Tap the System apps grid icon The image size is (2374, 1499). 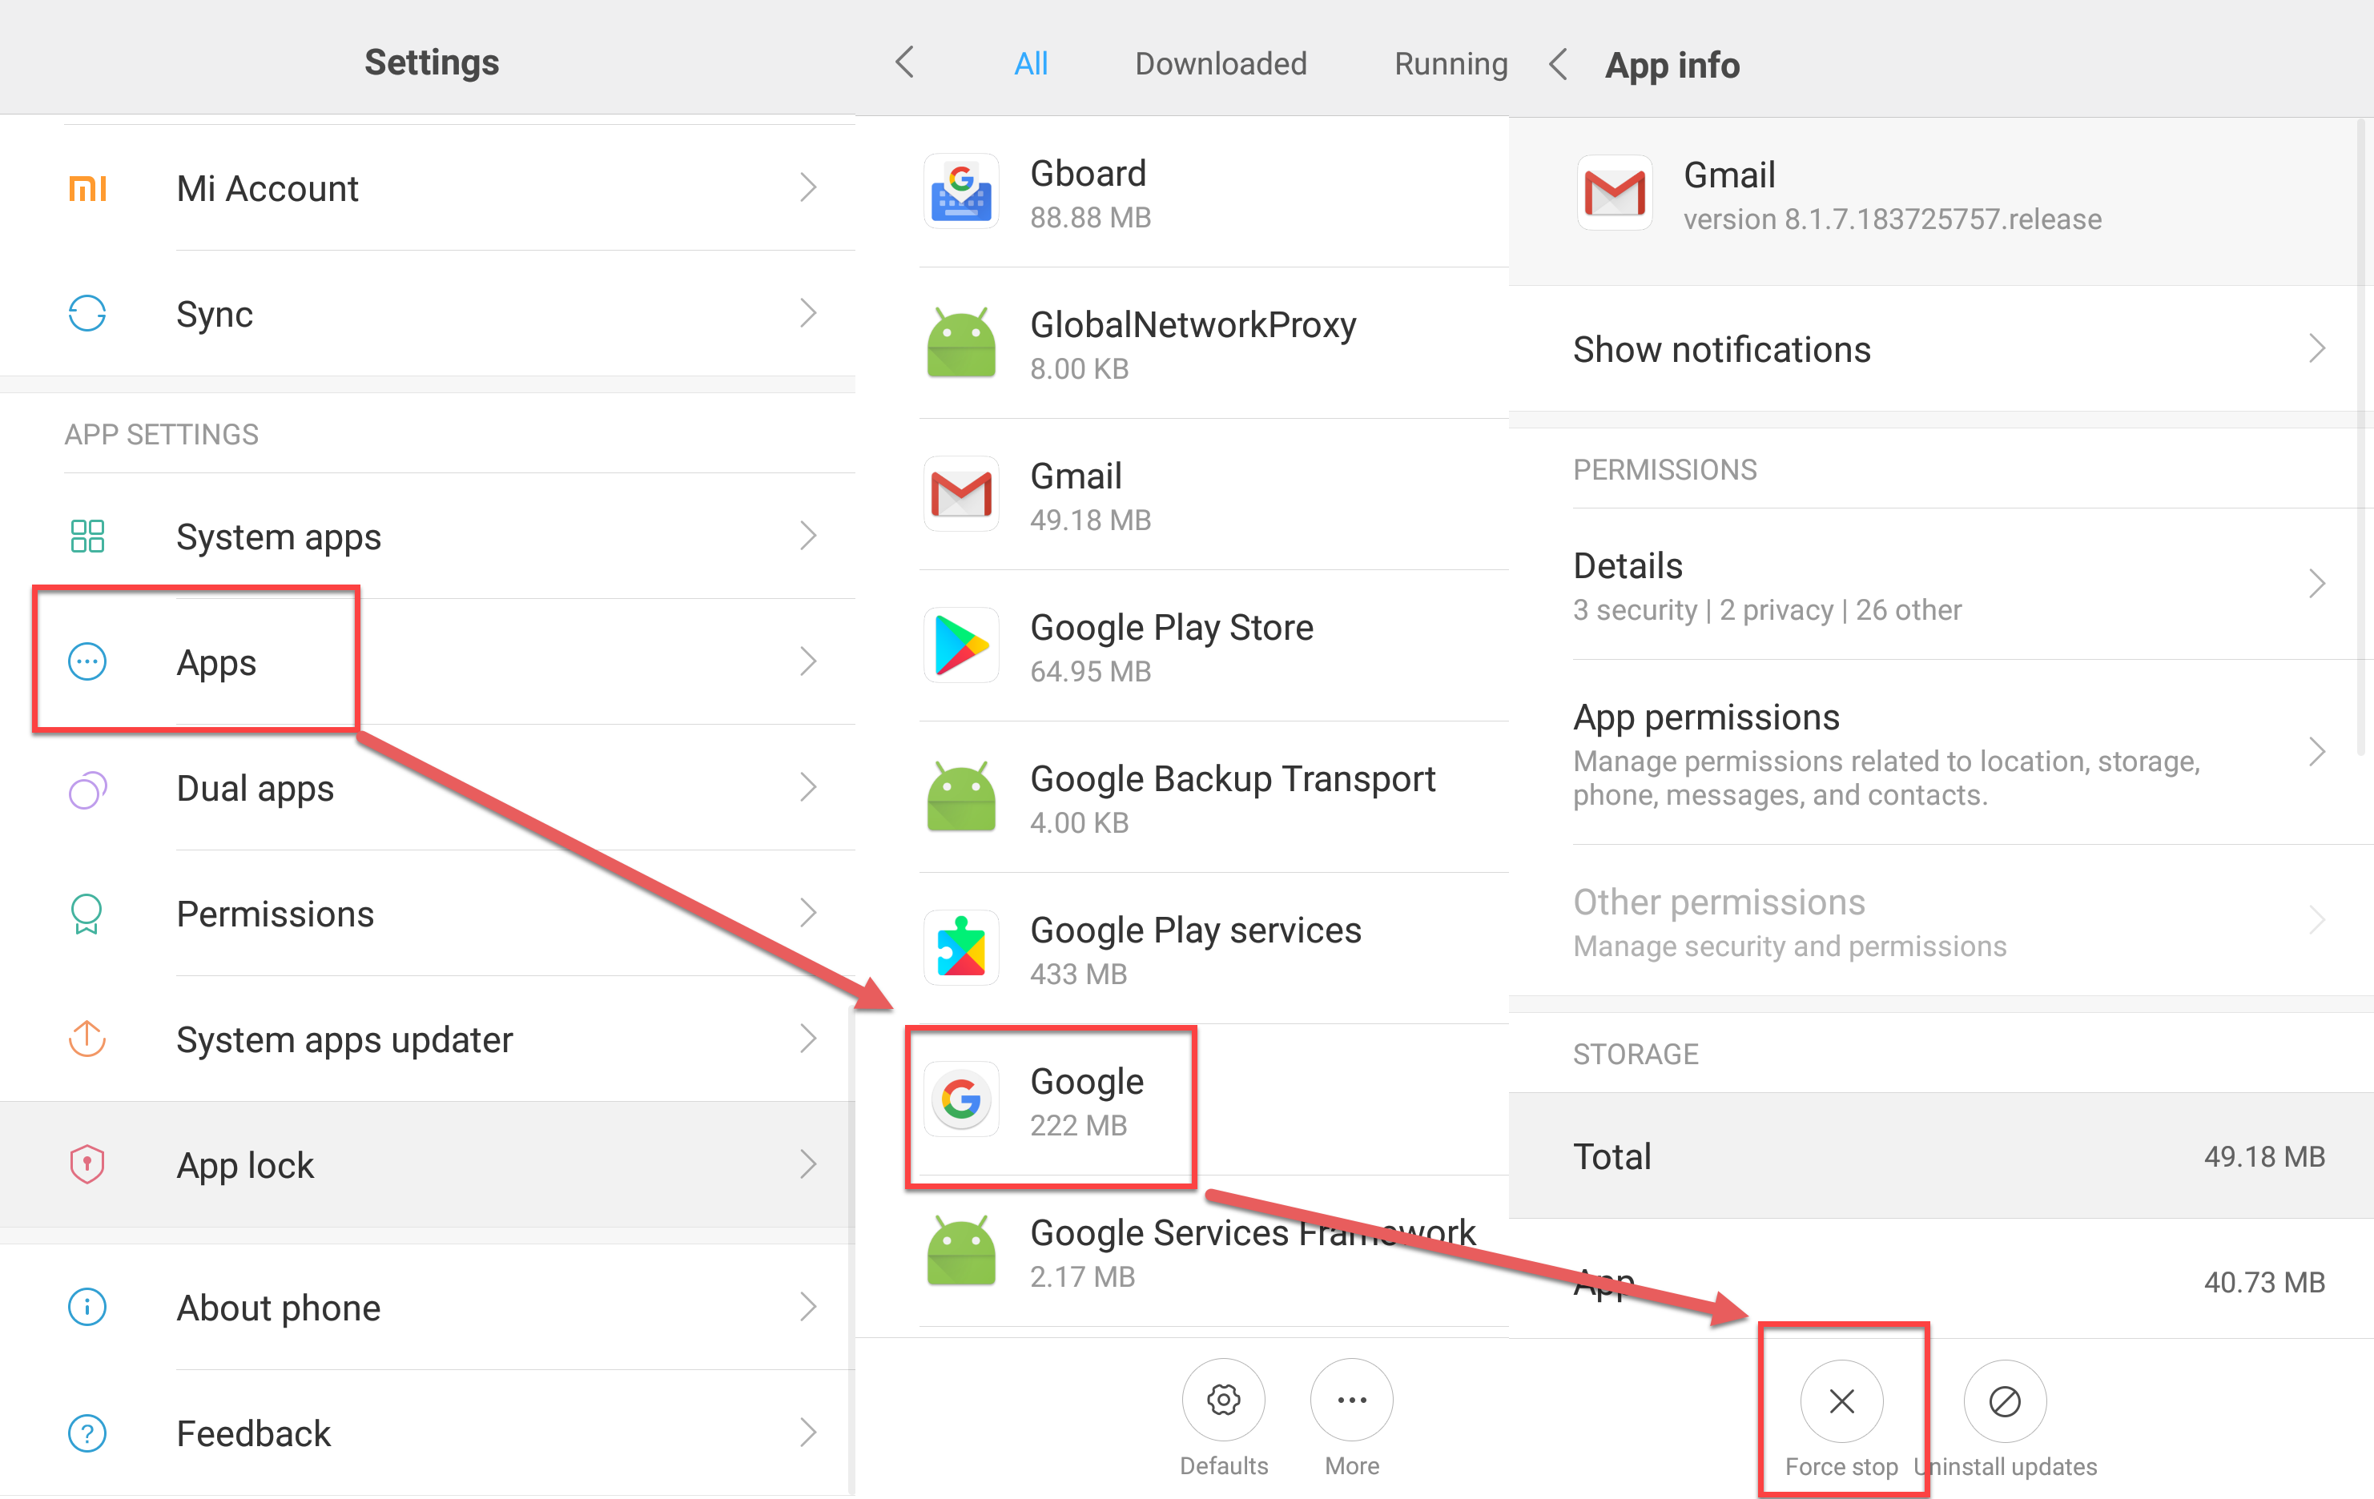pos(88,537)
